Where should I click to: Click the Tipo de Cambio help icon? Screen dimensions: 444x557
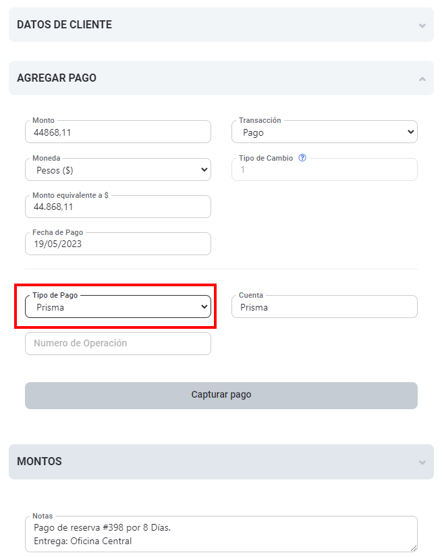point(302,158)
